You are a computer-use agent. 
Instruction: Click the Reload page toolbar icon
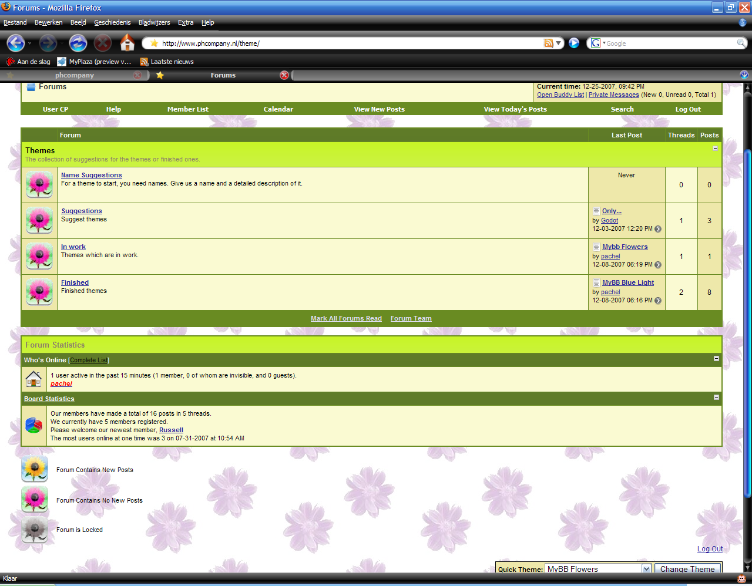point(78,43)
